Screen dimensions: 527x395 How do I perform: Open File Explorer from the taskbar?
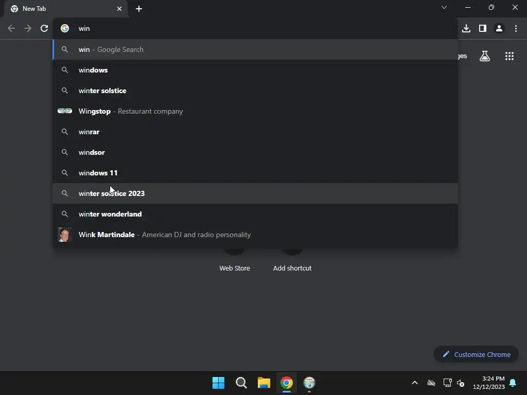pyautogui.click(x=264, y=383)
